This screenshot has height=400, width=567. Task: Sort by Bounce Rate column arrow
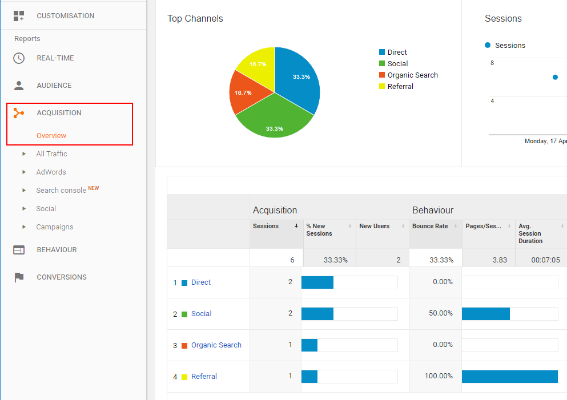pyautogui.click(x=456, y=226)
